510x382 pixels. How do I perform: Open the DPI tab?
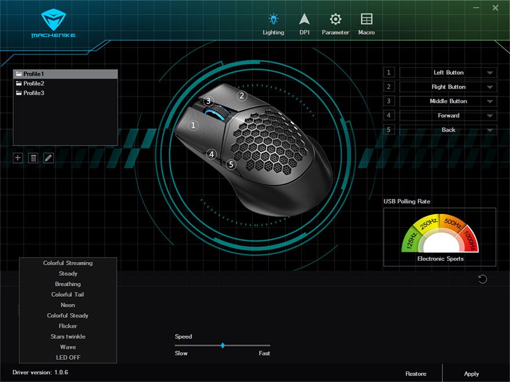[x=304, y=24]
